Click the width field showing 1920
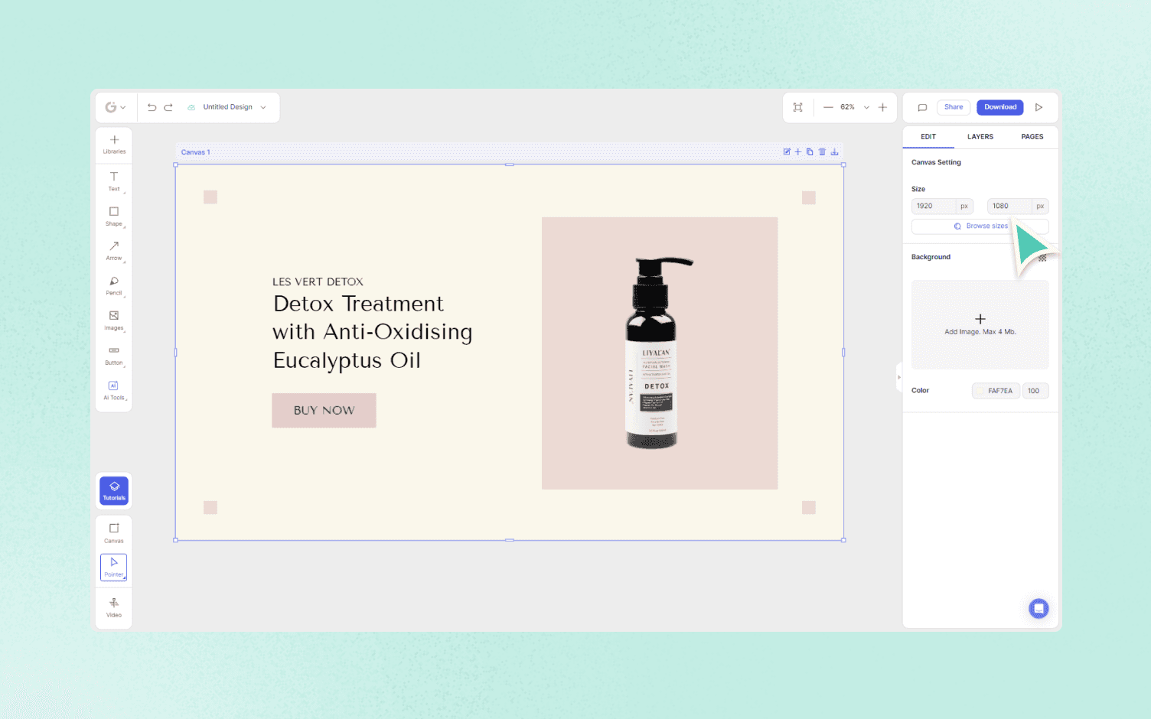Screen dimensions: 1151x719 pos(934,207)
